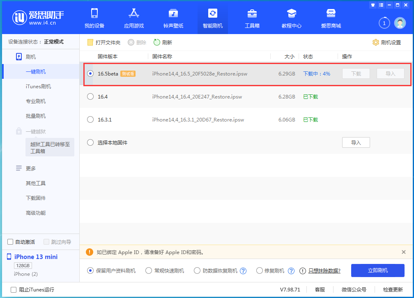Select the 16.4 firmware radio button
Viewport: 414px width, 298px height.
pos(90,96)
